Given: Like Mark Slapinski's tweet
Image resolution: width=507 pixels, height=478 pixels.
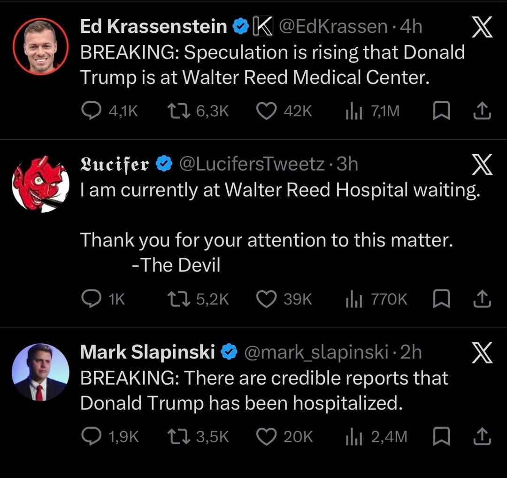Looking at the screenshot, I should (266, 437).
